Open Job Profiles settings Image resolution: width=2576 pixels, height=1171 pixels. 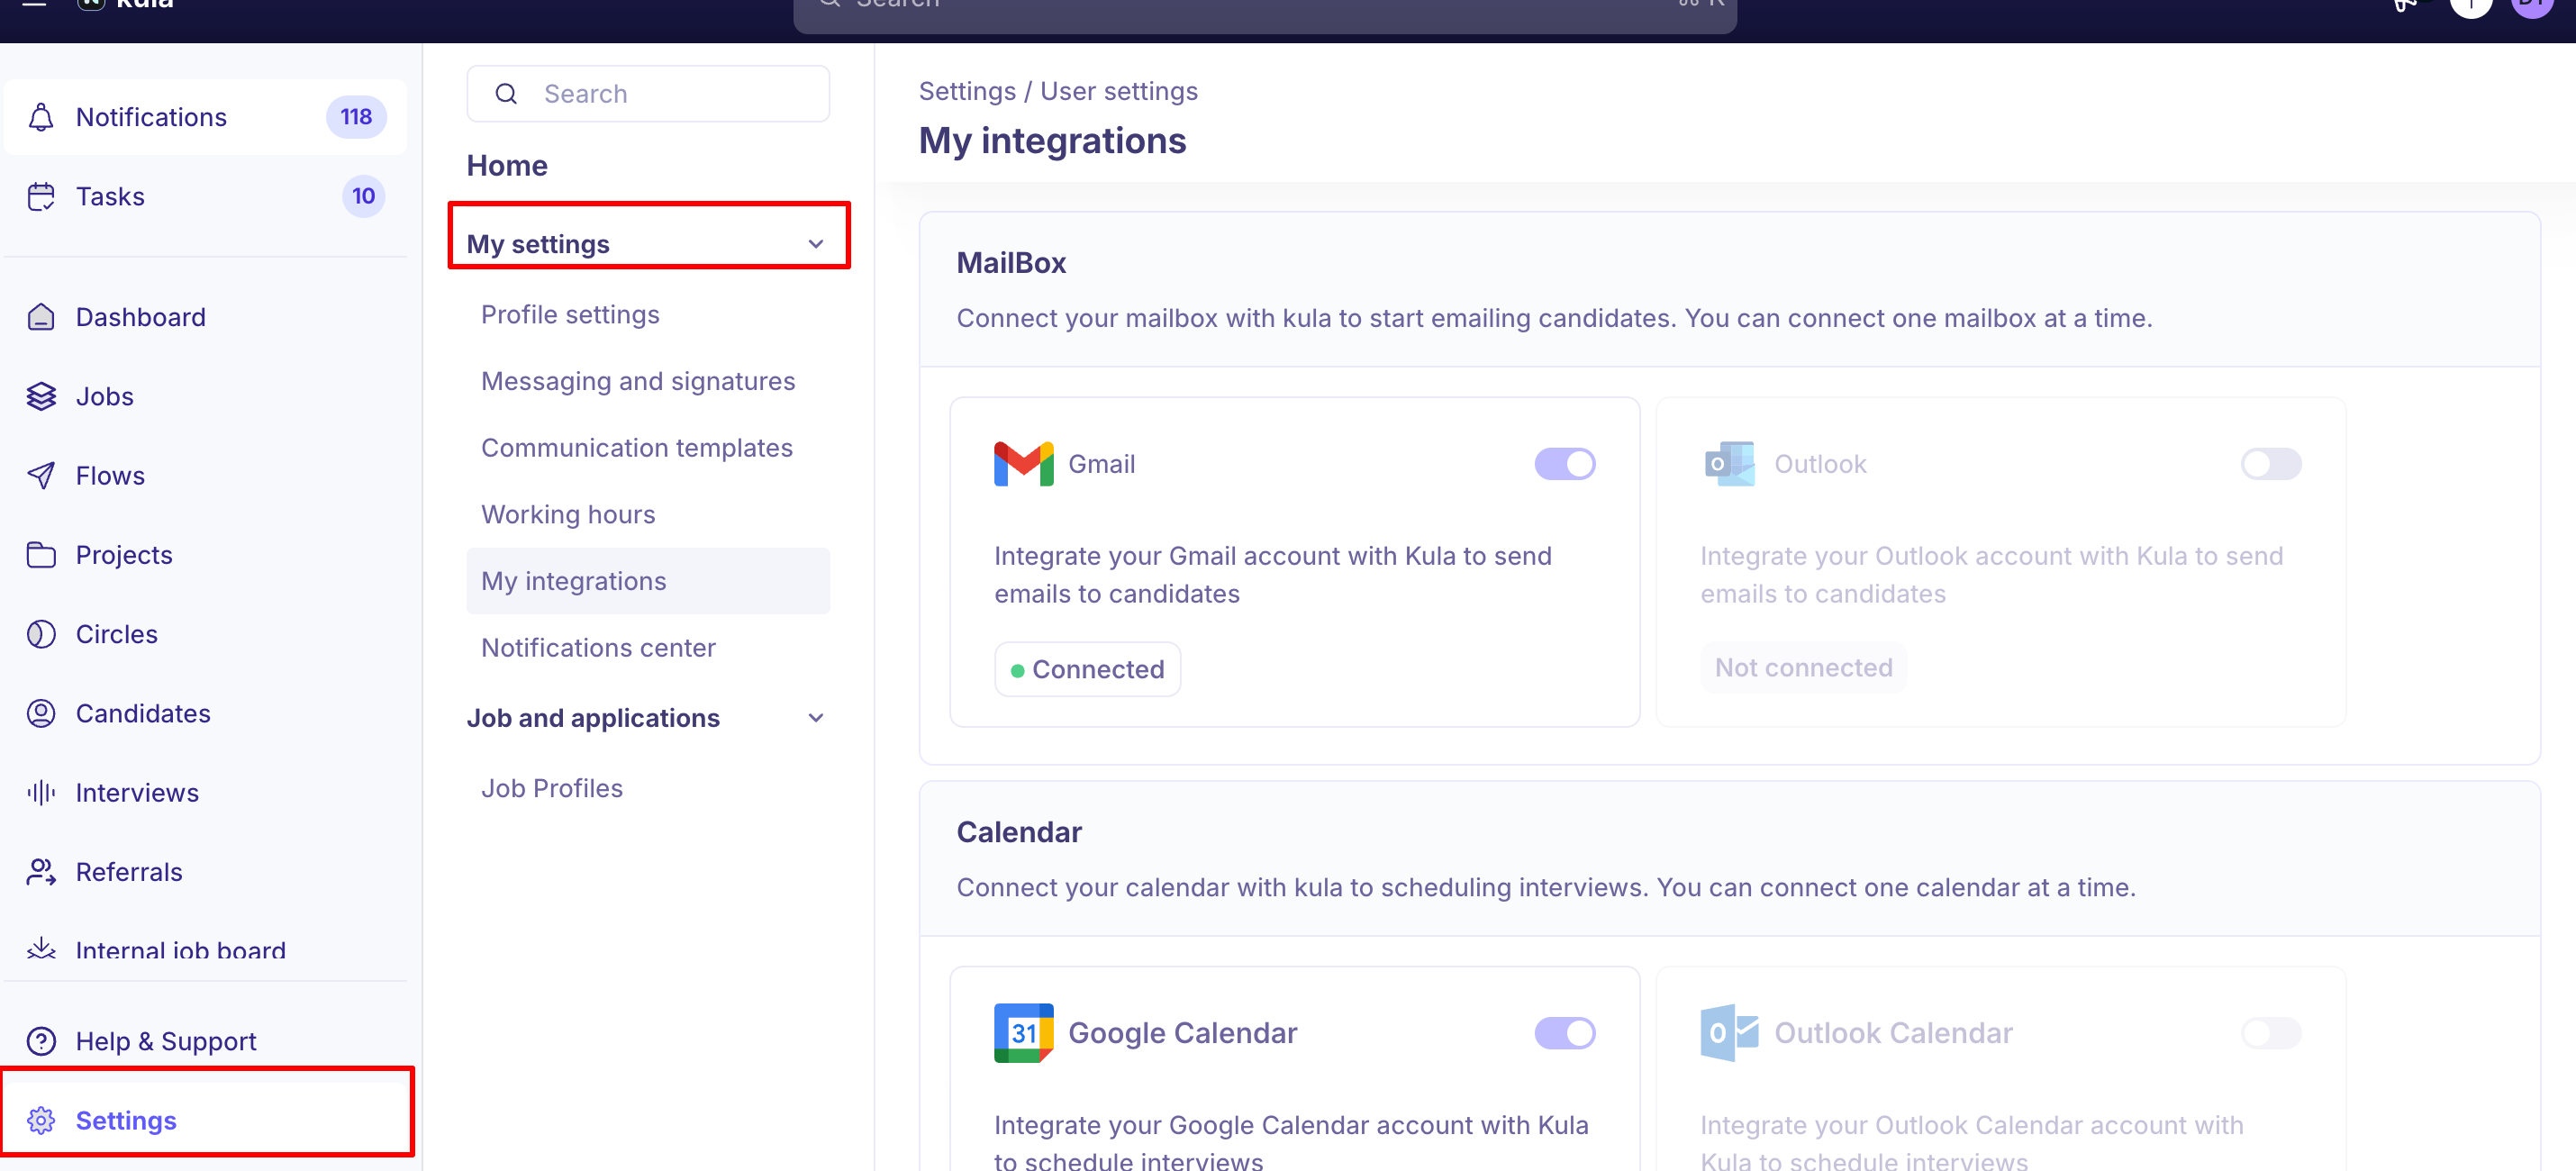point(648,788)
